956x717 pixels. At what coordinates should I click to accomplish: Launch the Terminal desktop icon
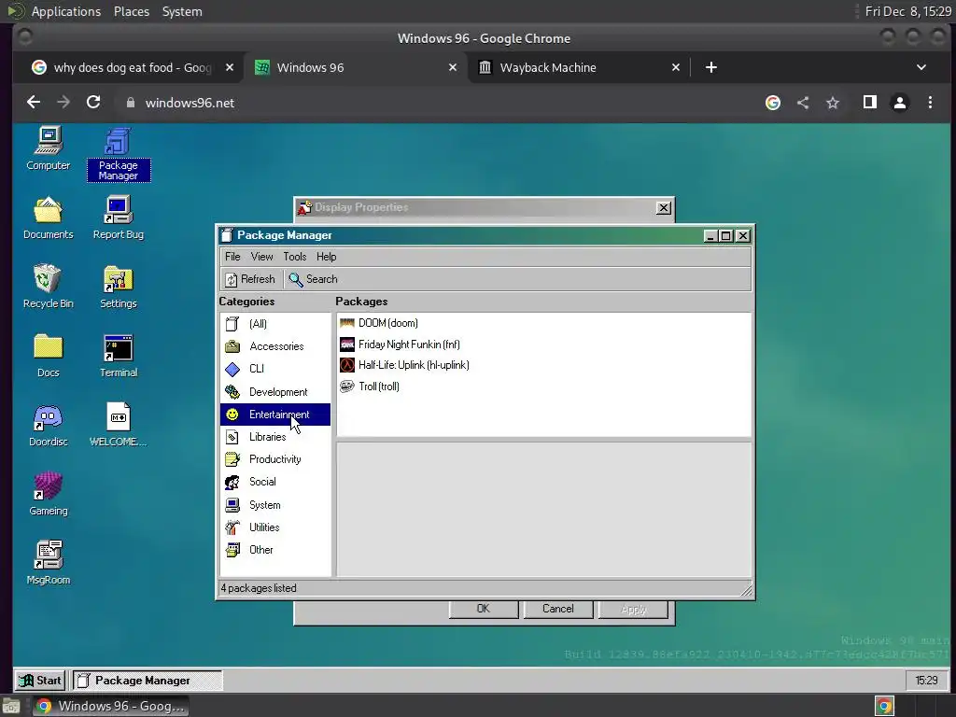[x=119, y=356]
